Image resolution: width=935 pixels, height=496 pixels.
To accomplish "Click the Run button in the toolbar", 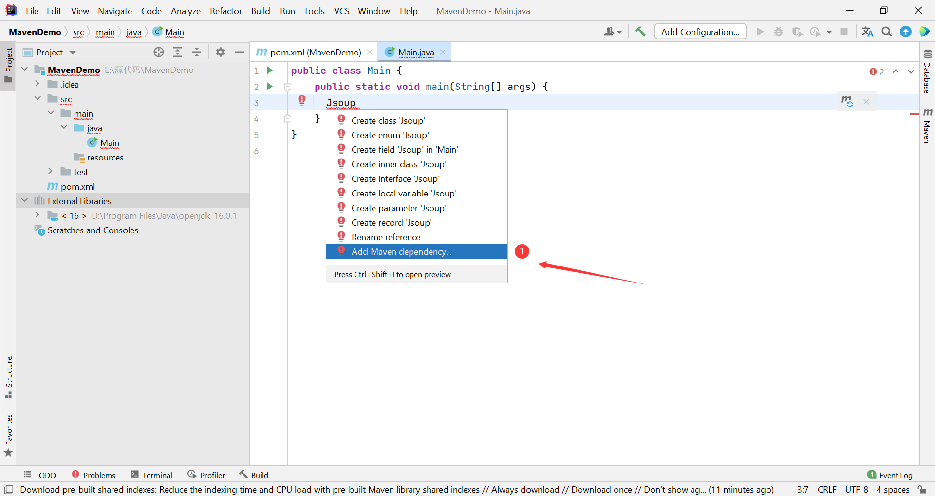I will click(x=760, y=32).
